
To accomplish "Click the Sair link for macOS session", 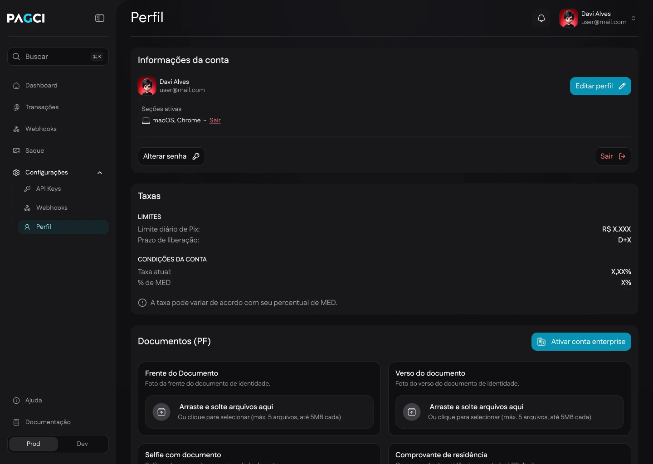I will (x=215, y=121).
